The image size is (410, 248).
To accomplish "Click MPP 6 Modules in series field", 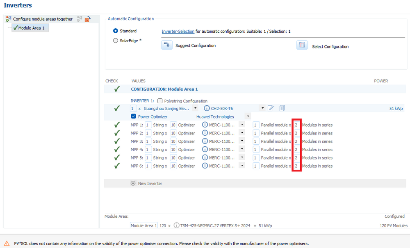I will click(x=296, y=166).
